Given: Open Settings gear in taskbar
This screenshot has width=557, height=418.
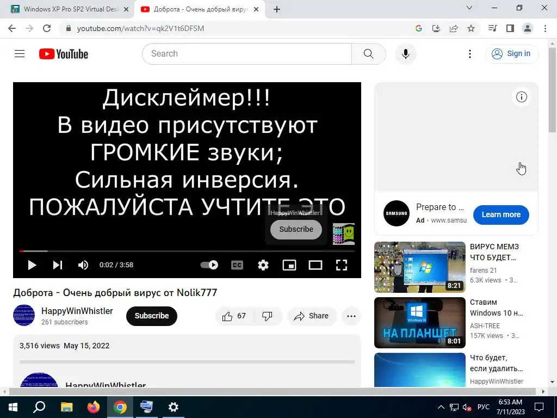Looking at the screenshot, I should [x=174, y=407].
